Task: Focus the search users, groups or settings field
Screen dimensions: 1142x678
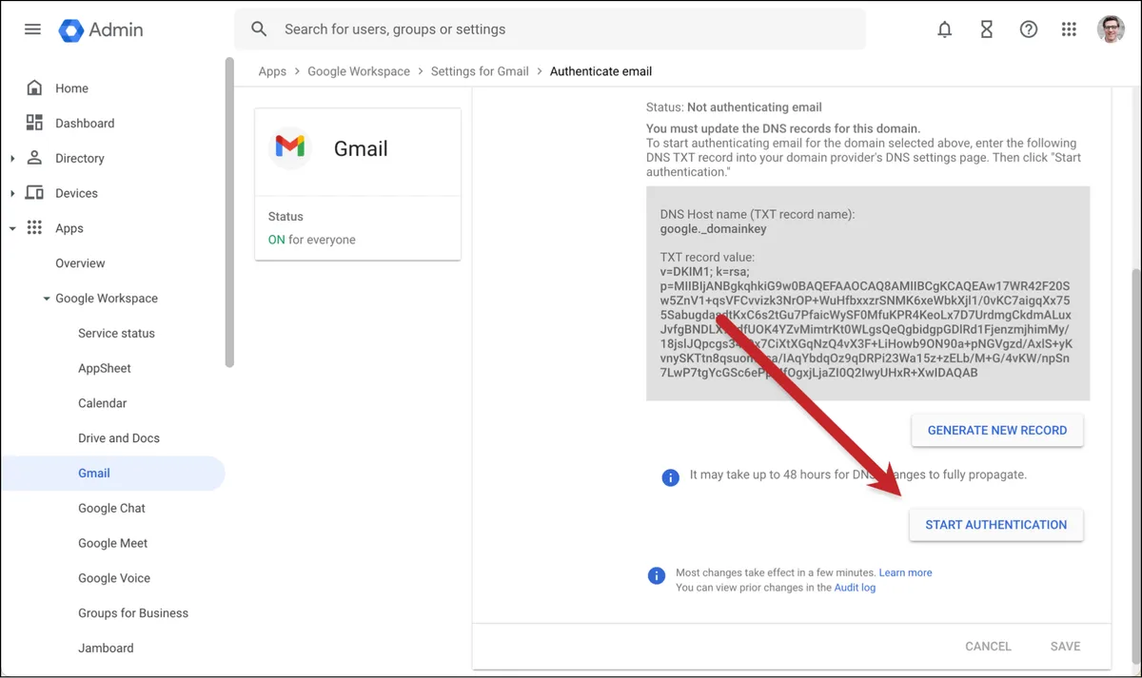Action: tap(550, 29)
